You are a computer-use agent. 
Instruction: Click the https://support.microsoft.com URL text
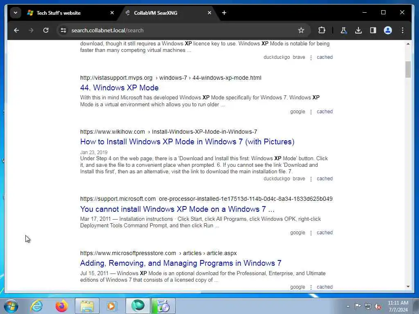tap(118, 199)
